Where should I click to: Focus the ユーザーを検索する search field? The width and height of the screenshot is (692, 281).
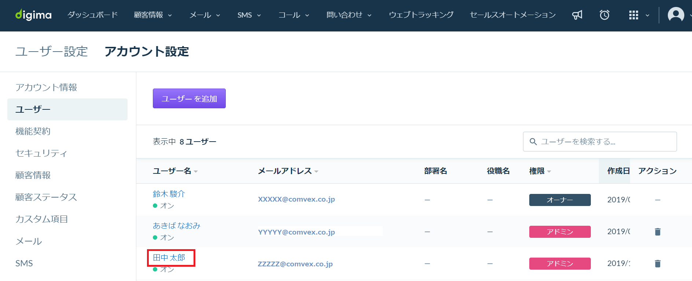pos(600,142)
